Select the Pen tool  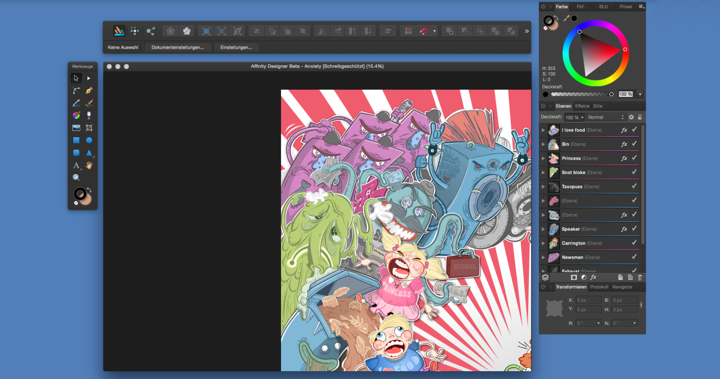(89, 91)
